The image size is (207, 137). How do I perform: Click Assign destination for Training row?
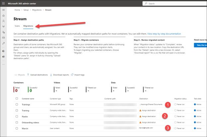pyautogui.click(x=149, y=110)
